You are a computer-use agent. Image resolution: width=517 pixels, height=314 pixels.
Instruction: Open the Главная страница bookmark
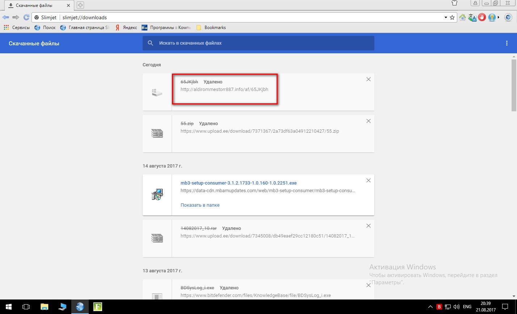click(84, 28)
